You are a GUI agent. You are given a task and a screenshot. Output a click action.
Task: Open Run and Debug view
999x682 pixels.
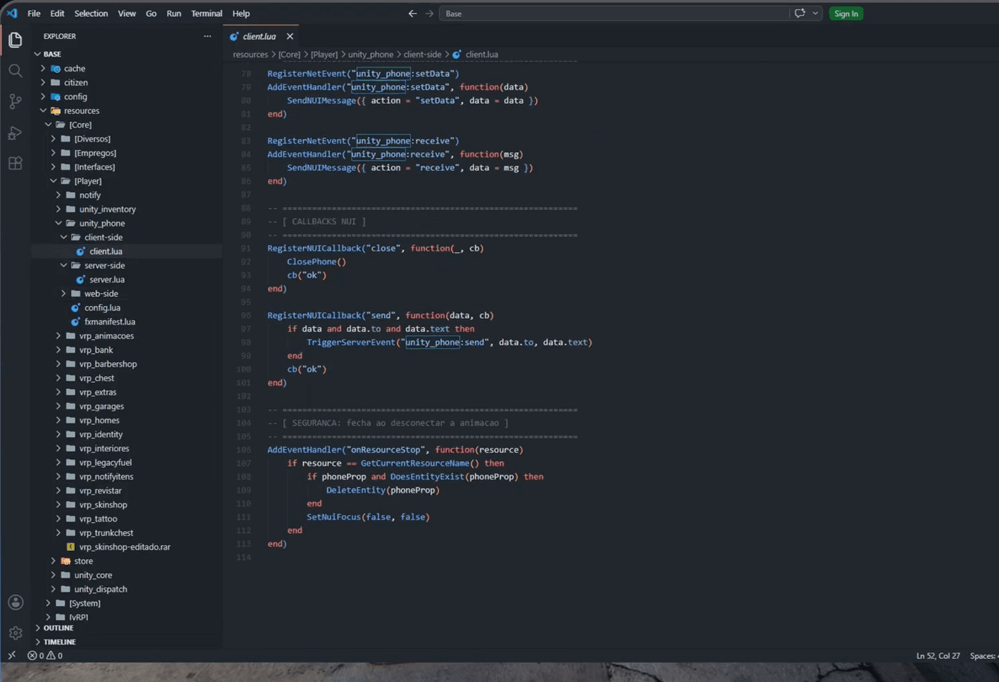(16, 133)
